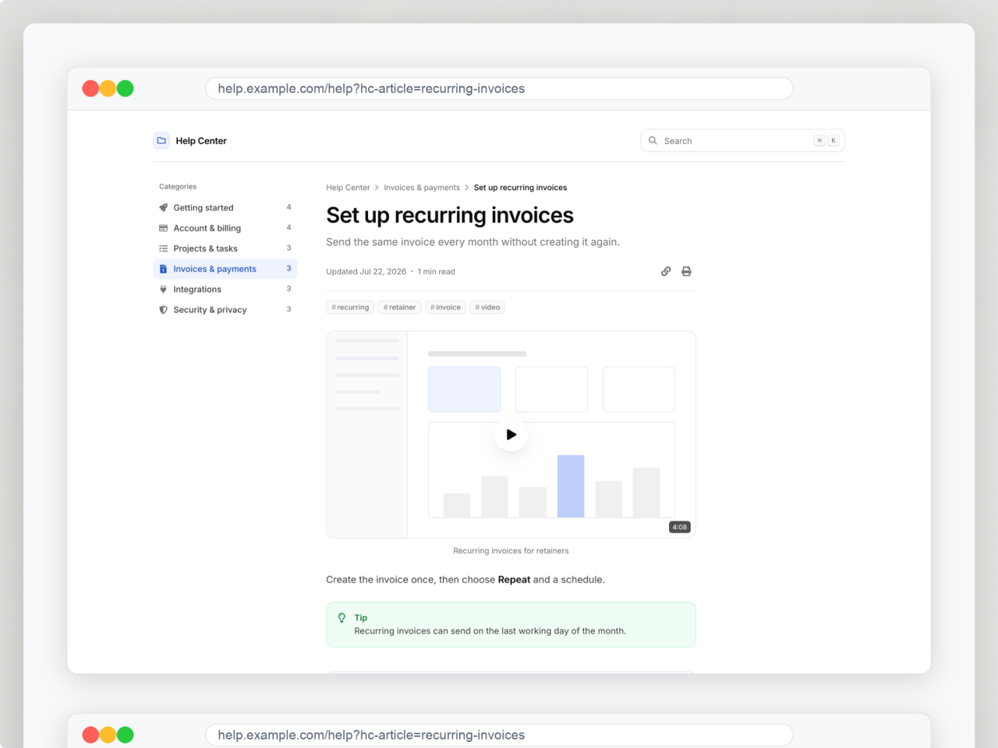Click the bold word Repeat
This screenshot has height=748, width=998.
(x=514, y=580)
